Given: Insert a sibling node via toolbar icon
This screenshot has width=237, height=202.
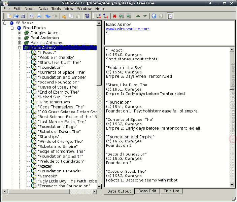Looking at the screenshot, I should tap(99, 16).
